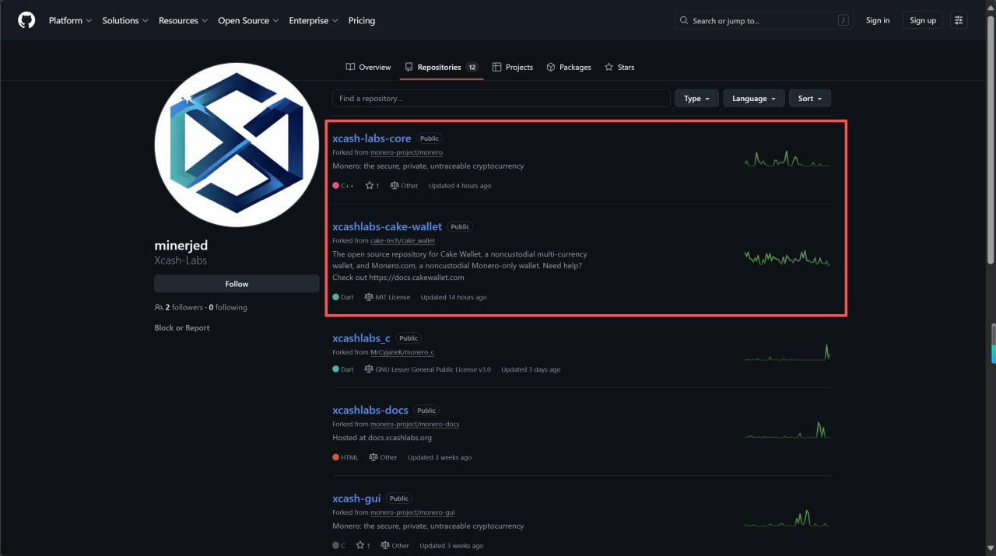Select the Repositories tab
Image resolution: width=996 pixels, height=556 pixels.
pos(441,68)
